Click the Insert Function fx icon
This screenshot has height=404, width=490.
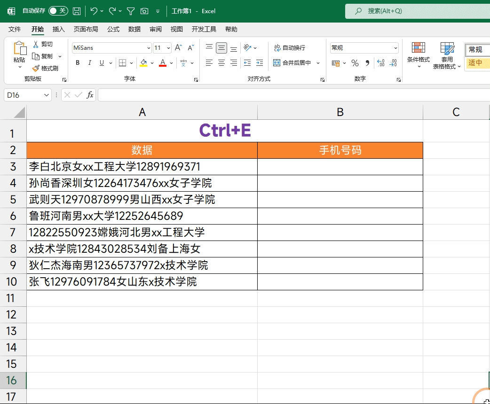90,95
